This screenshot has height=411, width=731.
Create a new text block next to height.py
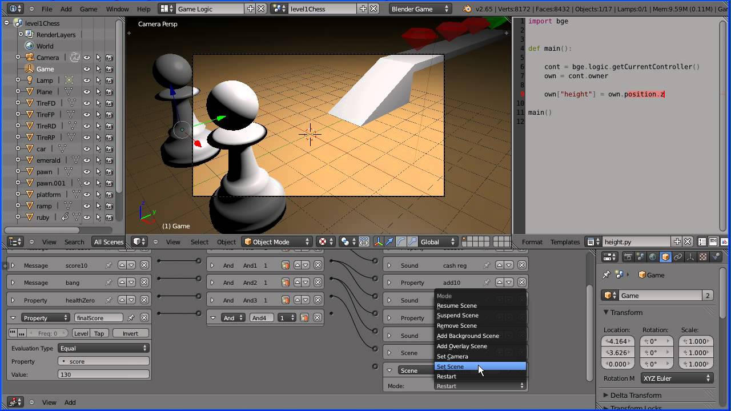pos(677,242)
